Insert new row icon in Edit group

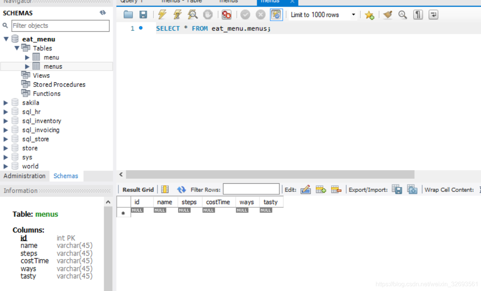(321, 189)
